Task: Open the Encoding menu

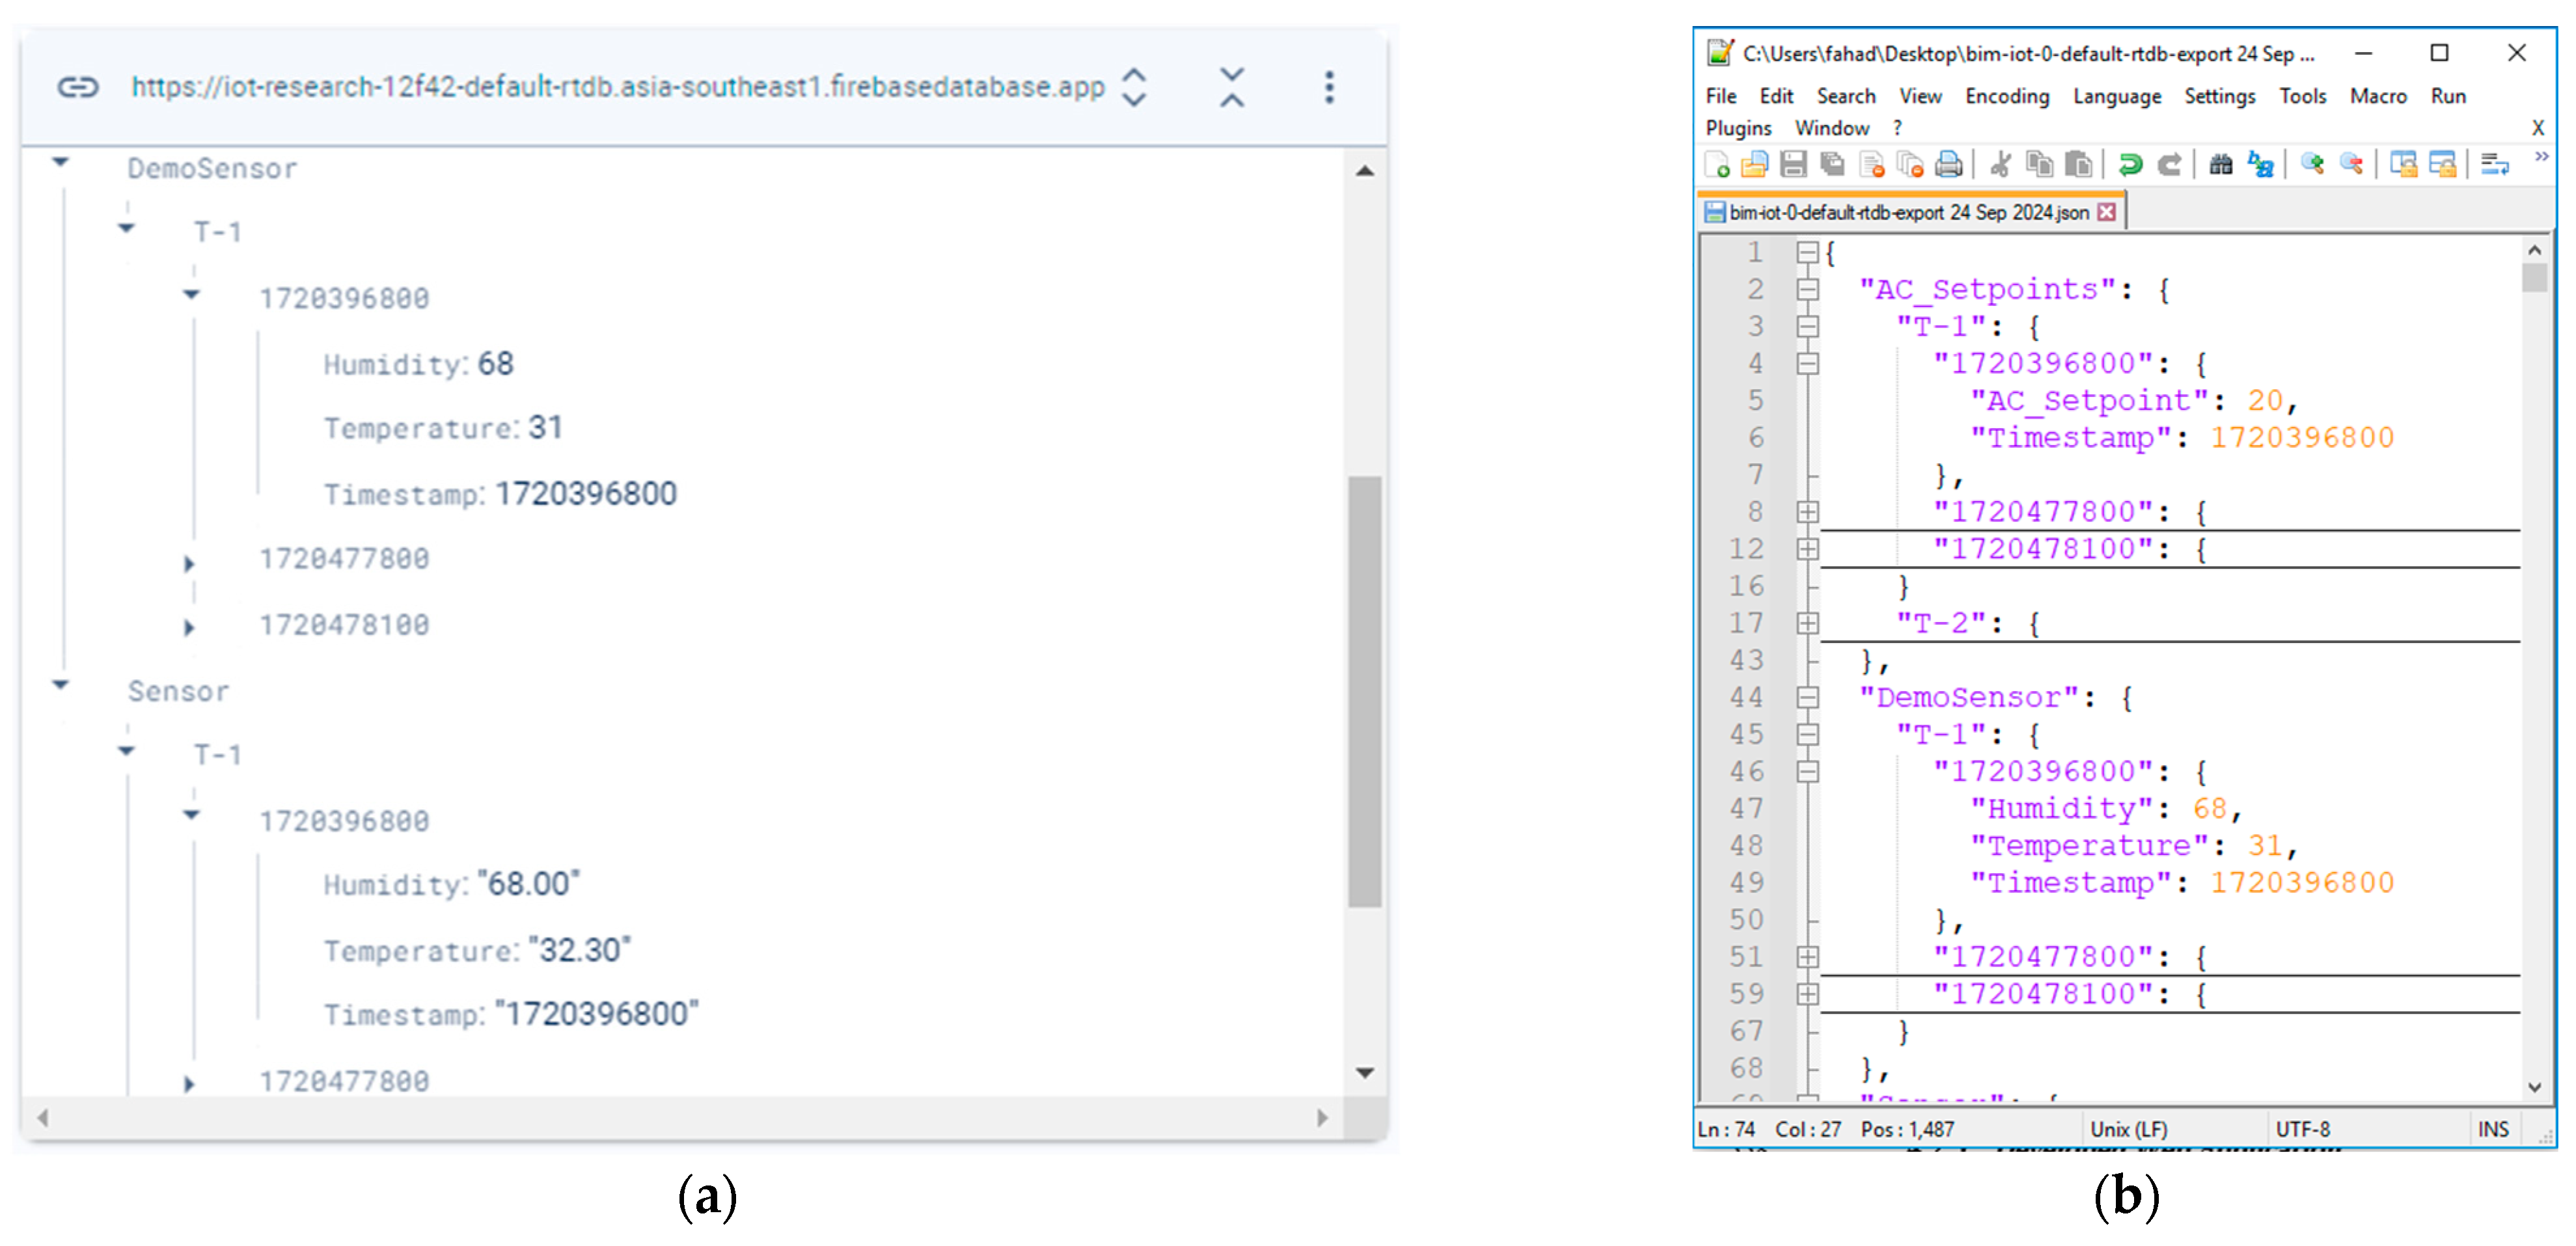Action: [x=2006, y=97]
